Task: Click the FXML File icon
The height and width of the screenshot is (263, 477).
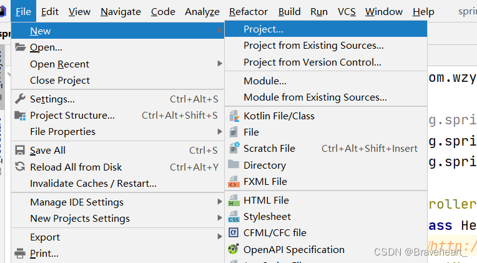Action: [x=234, y=182]
